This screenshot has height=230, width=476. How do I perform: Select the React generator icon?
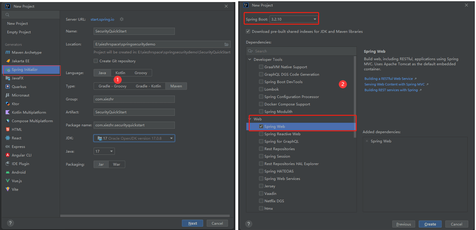coord(8,138)
